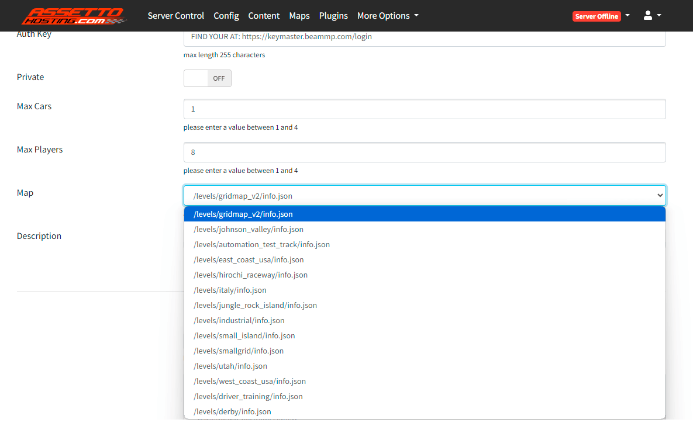Screen dimensions: 693x440
Task: Navigate to the Maps page
Action: (299, 16)
